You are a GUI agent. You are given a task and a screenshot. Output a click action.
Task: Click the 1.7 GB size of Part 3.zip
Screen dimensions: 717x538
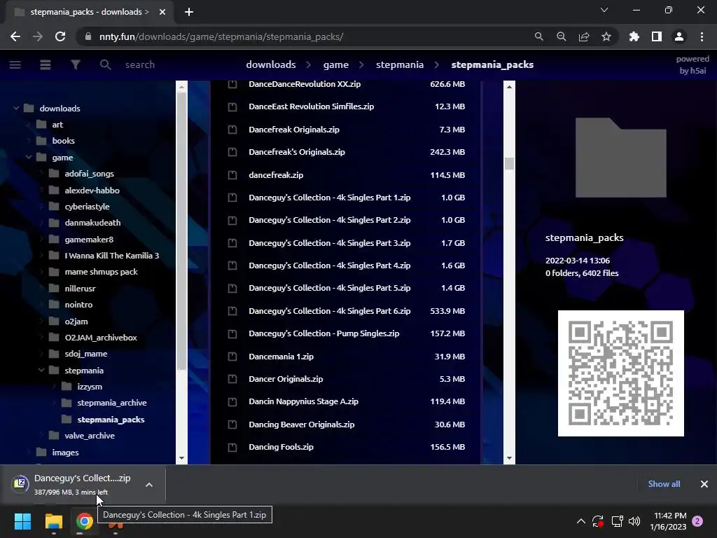pyautogui.click(x=453, y=243)
